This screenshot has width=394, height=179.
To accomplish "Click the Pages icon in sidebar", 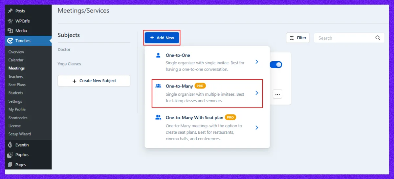I will (x=10, y=165).
